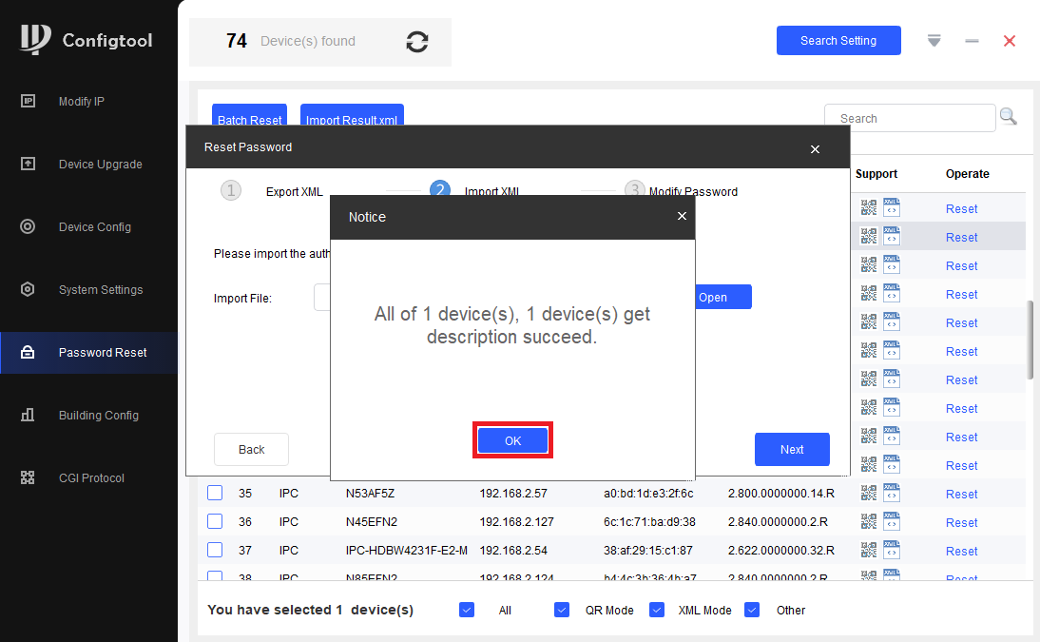1040x642 pixels.
Task: Click the System Settings gear icon
Action: coord(28,289)
